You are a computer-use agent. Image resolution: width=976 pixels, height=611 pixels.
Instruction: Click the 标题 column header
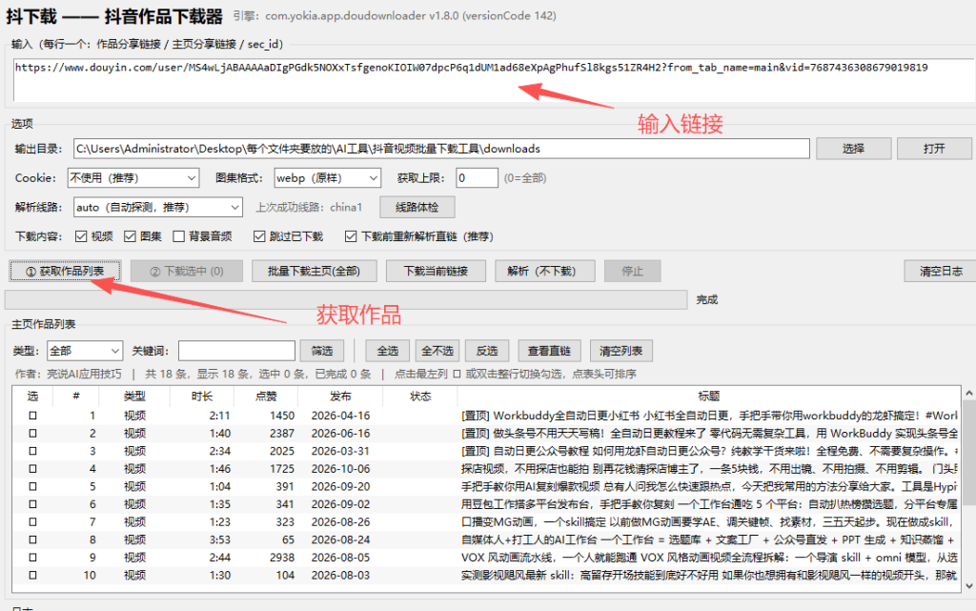click(x=708, y=397)
